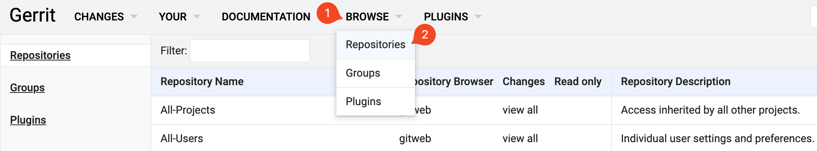Select Groups in the BROWSE dropdown
This screenshot has height=151, width=817.
point(375,73)
